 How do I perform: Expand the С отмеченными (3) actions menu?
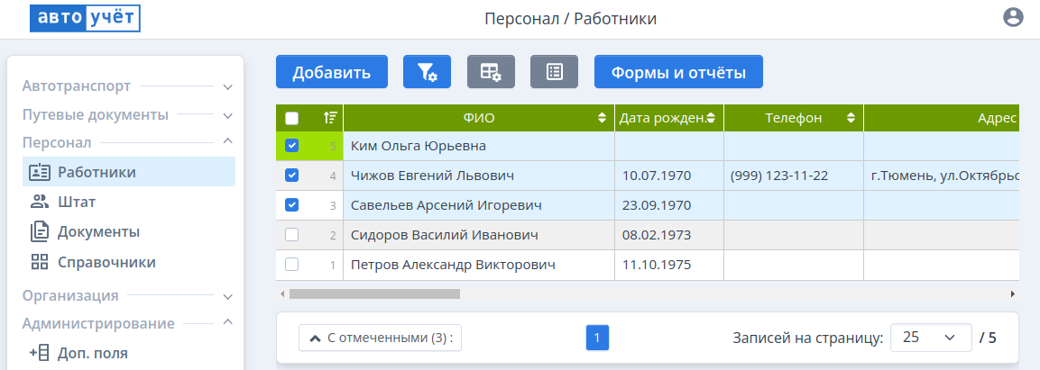pos(380,338)
